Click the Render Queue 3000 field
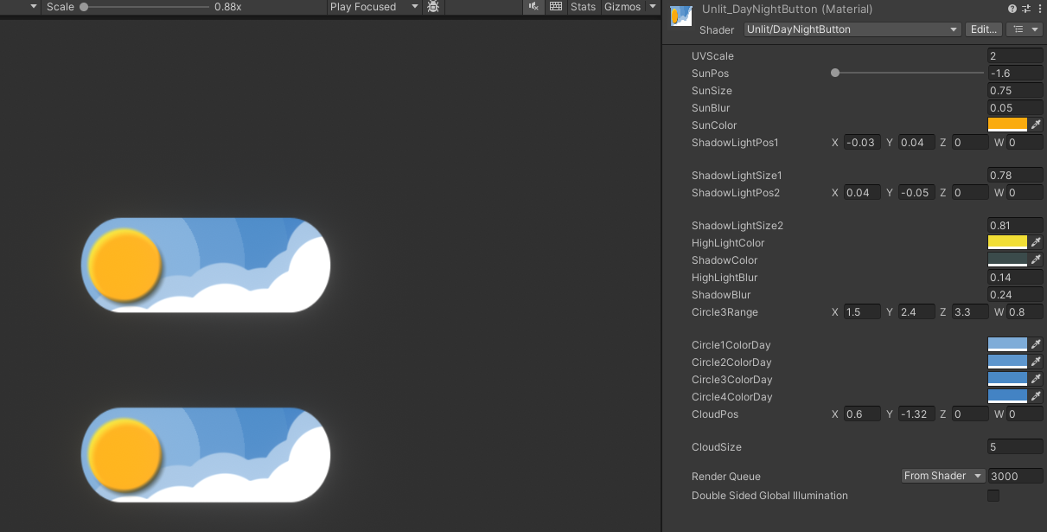Screen dimensions: 1047x532 click(1015, 476)
